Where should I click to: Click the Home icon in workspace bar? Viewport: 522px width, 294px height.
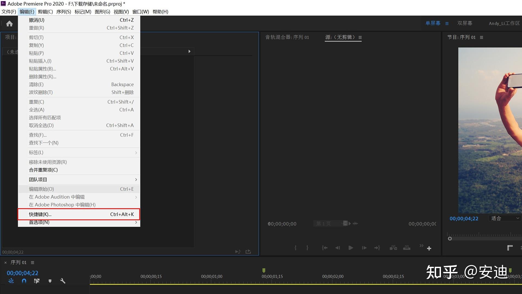[x=10, y=24]
